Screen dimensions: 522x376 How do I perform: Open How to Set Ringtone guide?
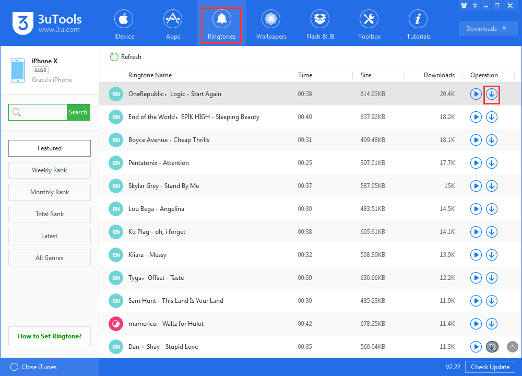pyautogui.click(x=49, y=336)
